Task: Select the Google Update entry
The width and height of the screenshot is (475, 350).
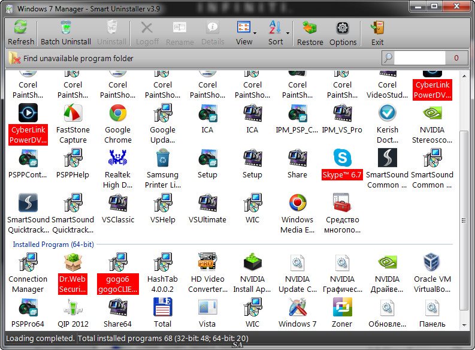Action: click(163, 123)
